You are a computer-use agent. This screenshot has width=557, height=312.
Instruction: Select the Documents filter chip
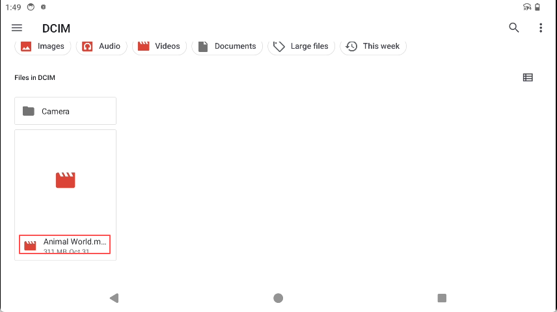pyautogui.click(x=227, y=46)
